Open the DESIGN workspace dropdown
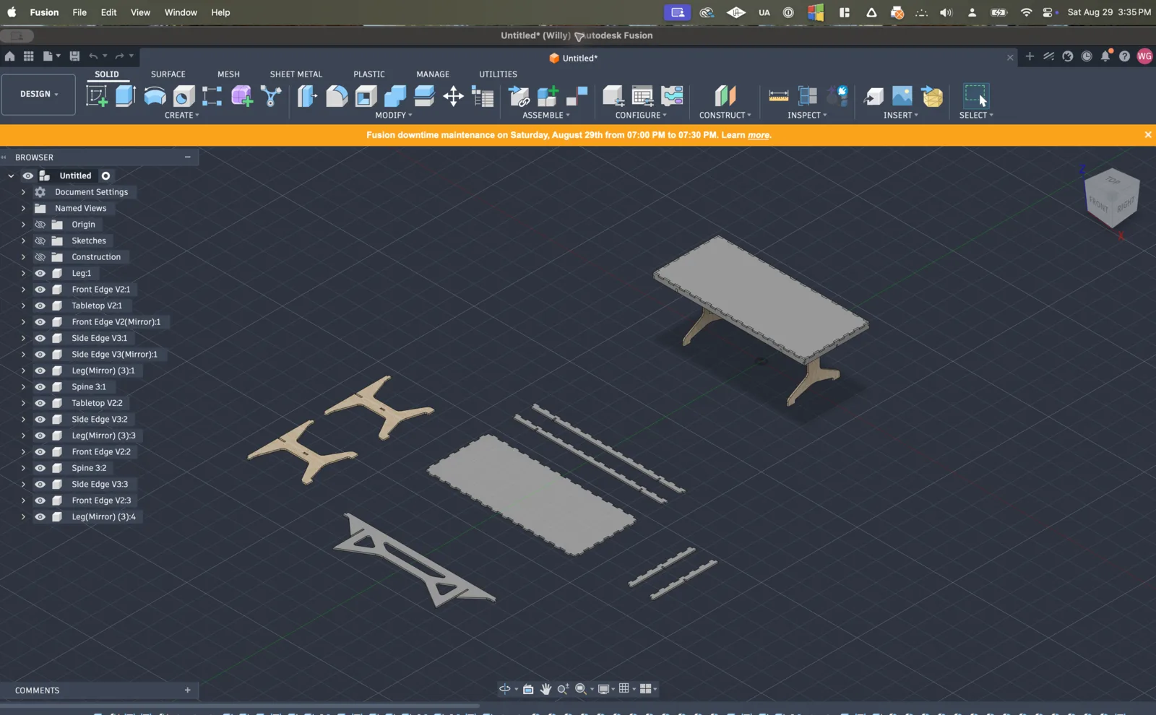1156x715 pixels. point(38,95)
